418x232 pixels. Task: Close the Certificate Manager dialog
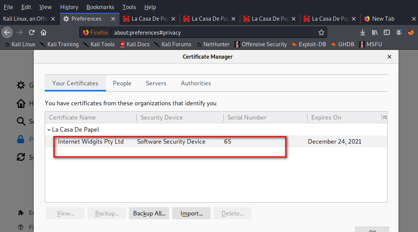(x=389, y=57)
